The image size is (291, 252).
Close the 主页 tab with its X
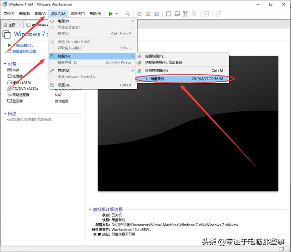pyautogui.click(x=20, y=25)
